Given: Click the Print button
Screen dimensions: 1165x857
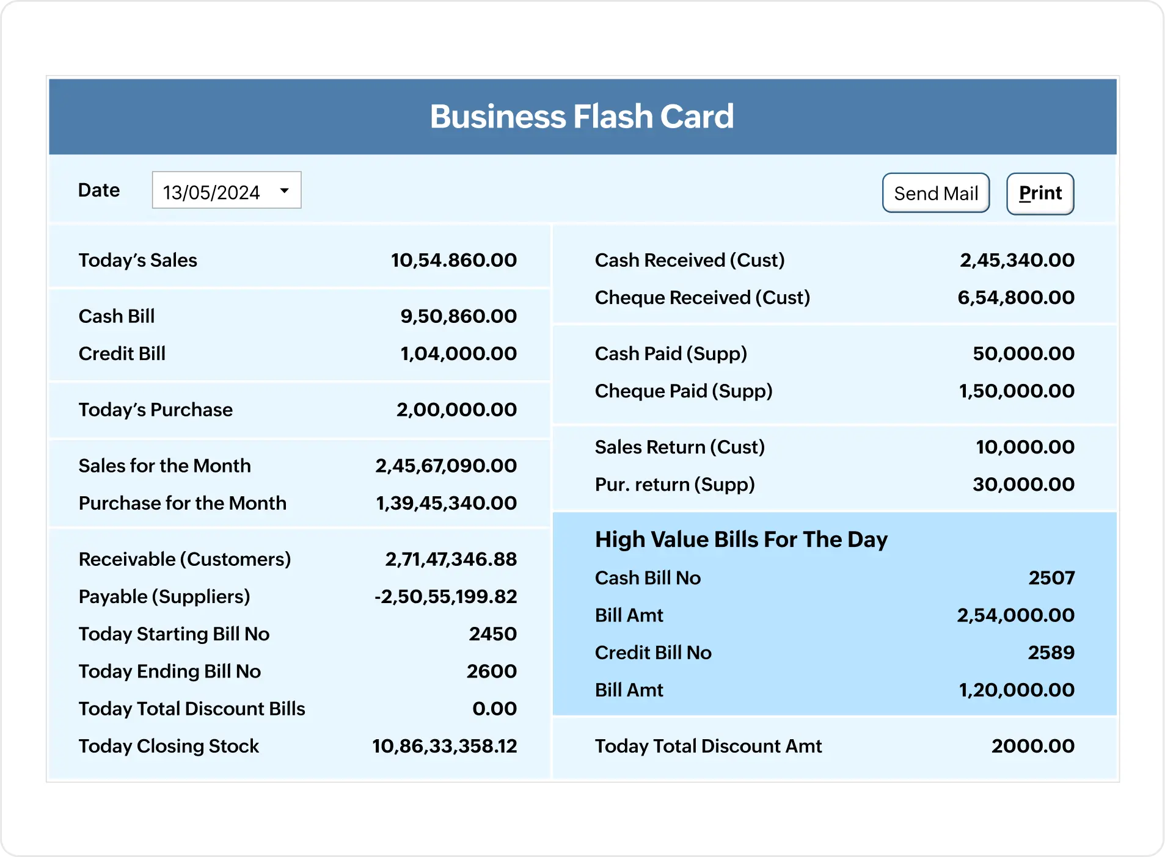Looking at the screenshot, I should (1039, 193).
